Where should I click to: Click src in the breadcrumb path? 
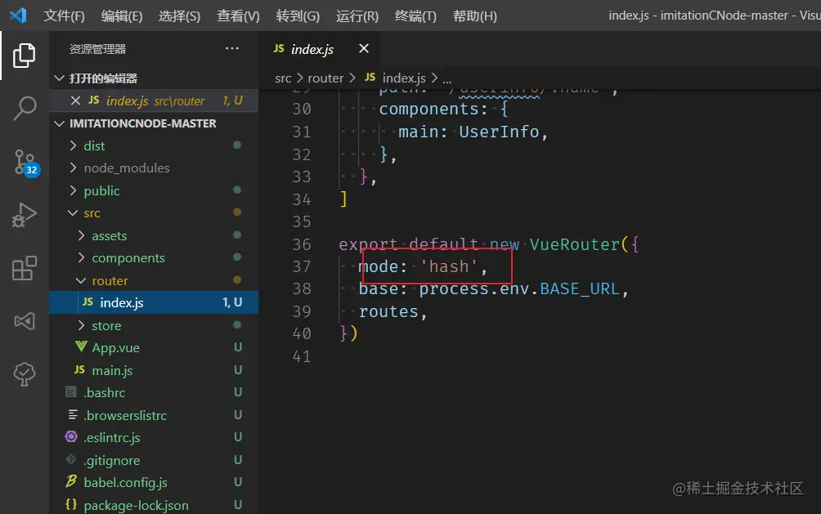pyautogui.click(x=283, y=78)
